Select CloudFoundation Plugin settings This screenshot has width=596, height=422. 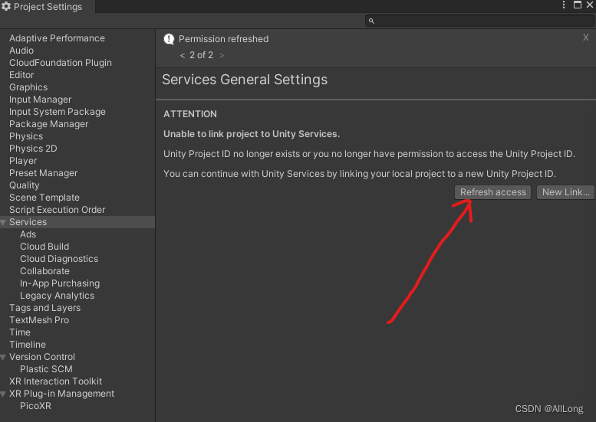pyautogui.click(x=61, y=63)
